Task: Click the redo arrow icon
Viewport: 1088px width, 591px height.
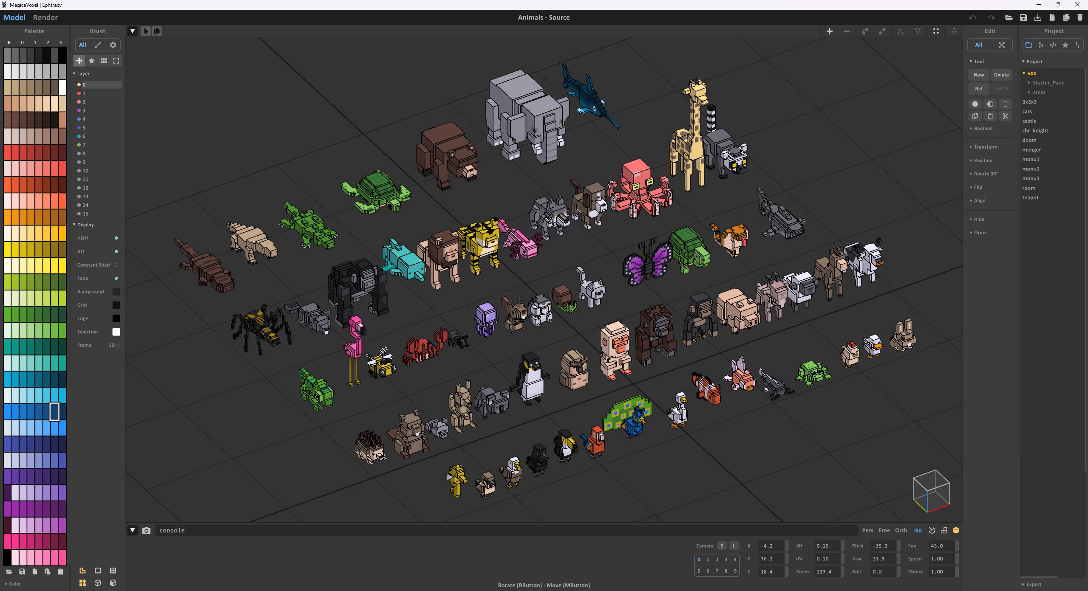Action: 991,17
